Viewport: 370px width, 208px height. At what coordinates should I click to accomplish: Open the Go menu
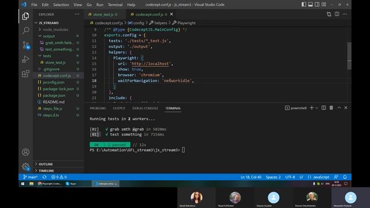(89, 5)
